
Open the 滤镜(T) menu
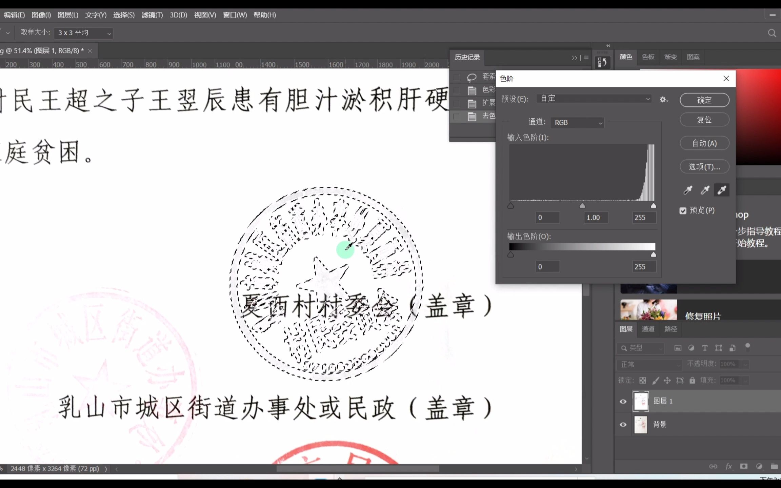pyautogui.click(x=152, y=15)
